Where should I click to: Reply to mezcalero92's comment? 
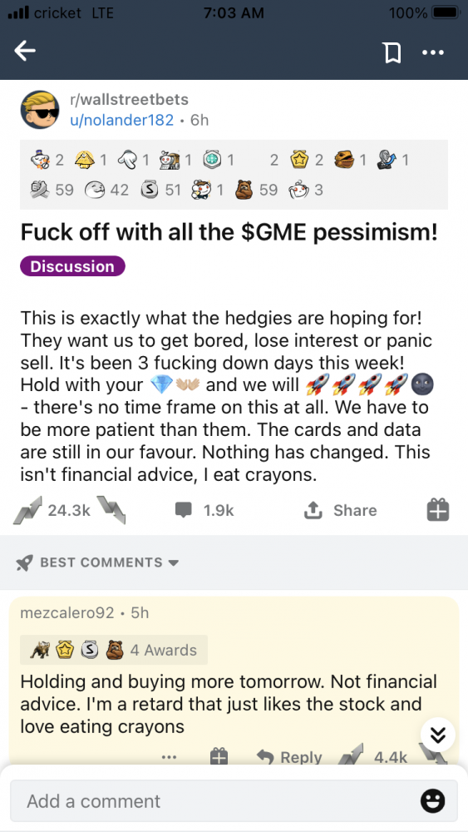(x=288, y=756)
